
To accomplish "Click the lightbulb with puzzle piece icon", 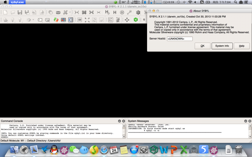I will click(5, 20).
